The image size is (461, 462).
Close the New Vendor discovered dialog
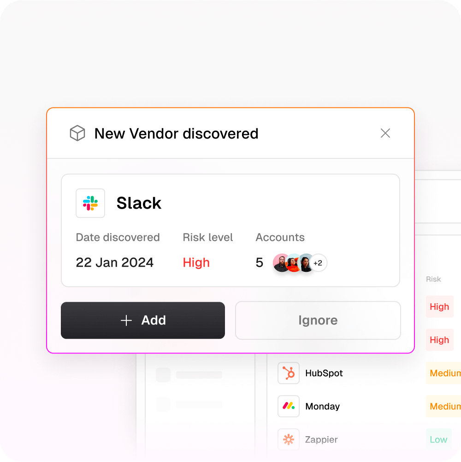(x=385, y=133)
